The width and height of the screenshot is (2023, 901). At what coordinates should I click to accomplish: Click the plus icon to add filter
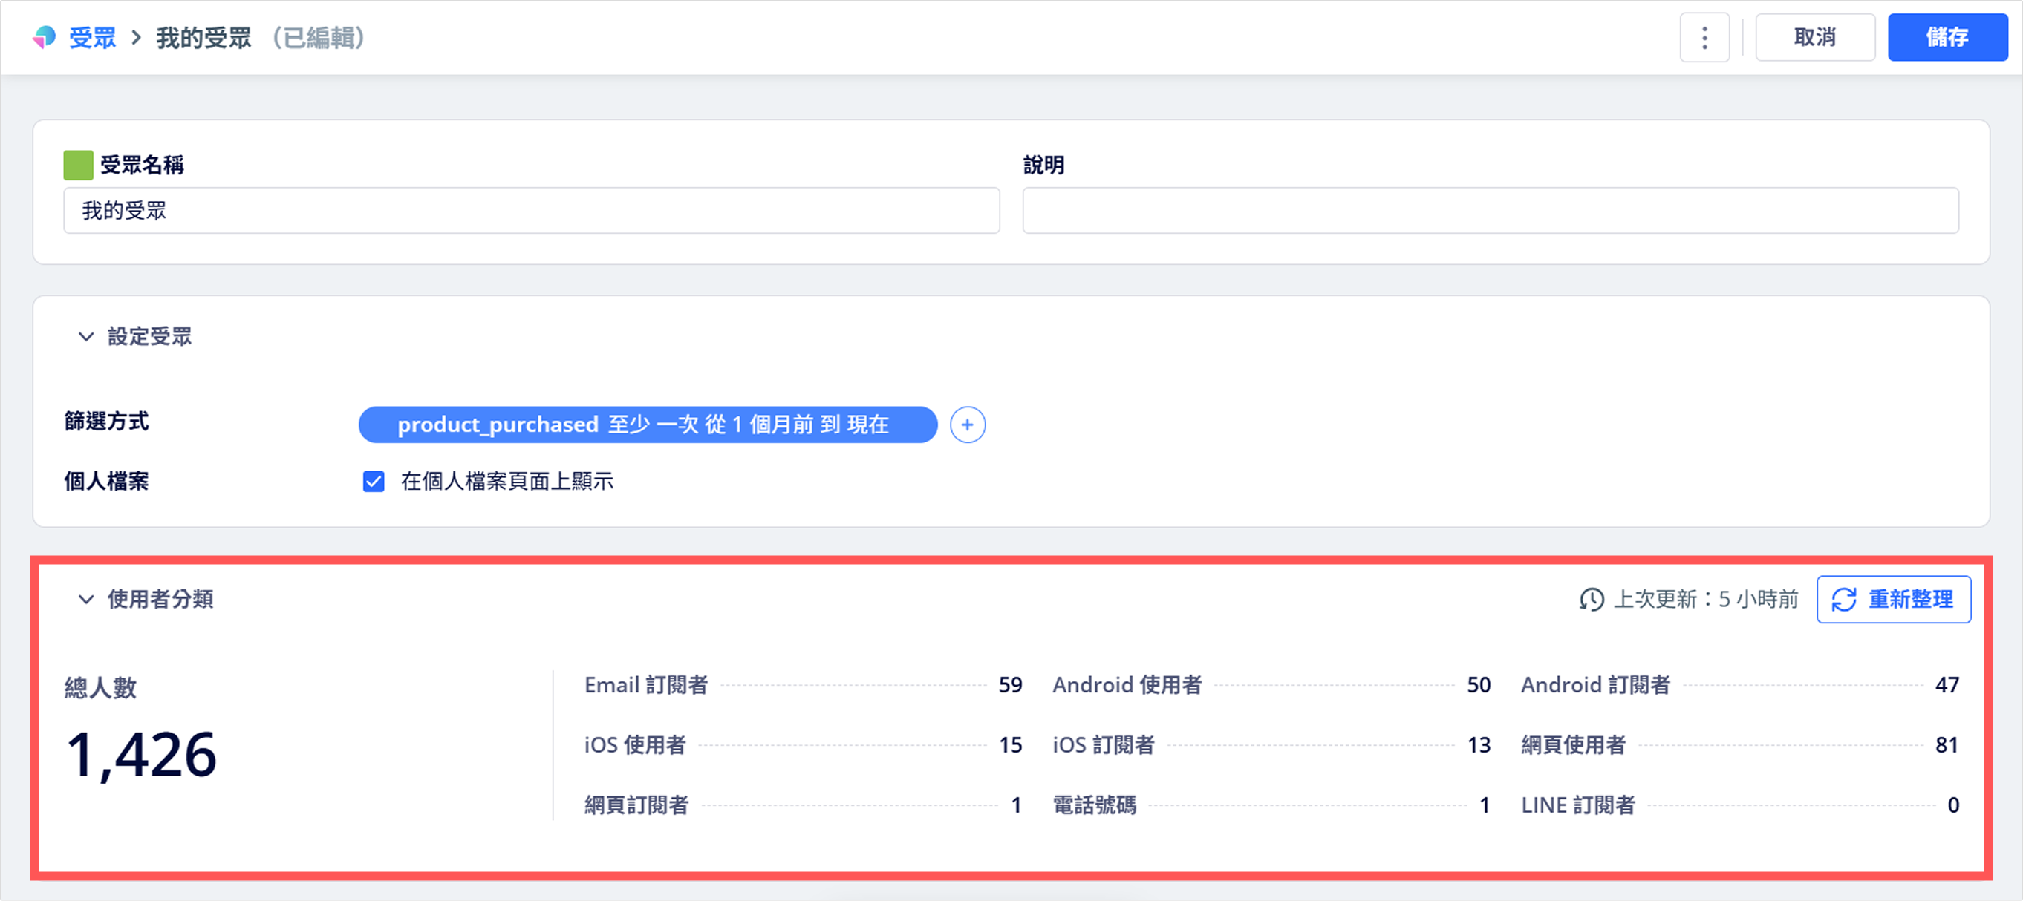pyautogui.click(x=967, y=425)
